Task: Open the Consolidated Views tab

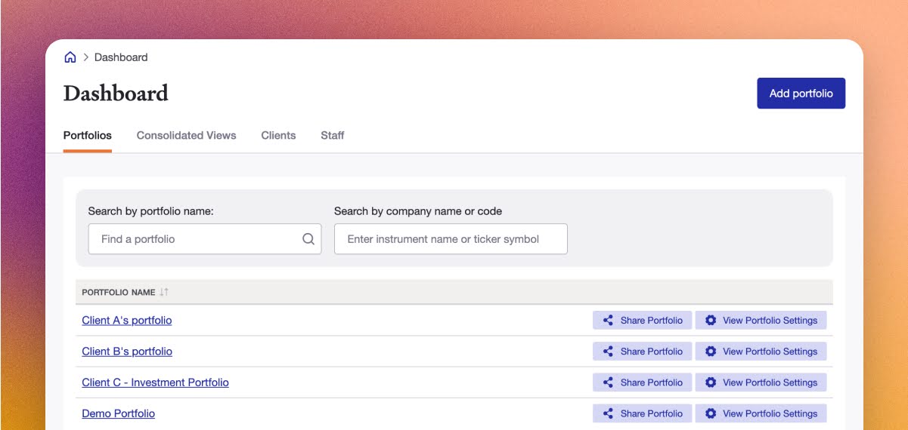Action: tap(186, 136)
